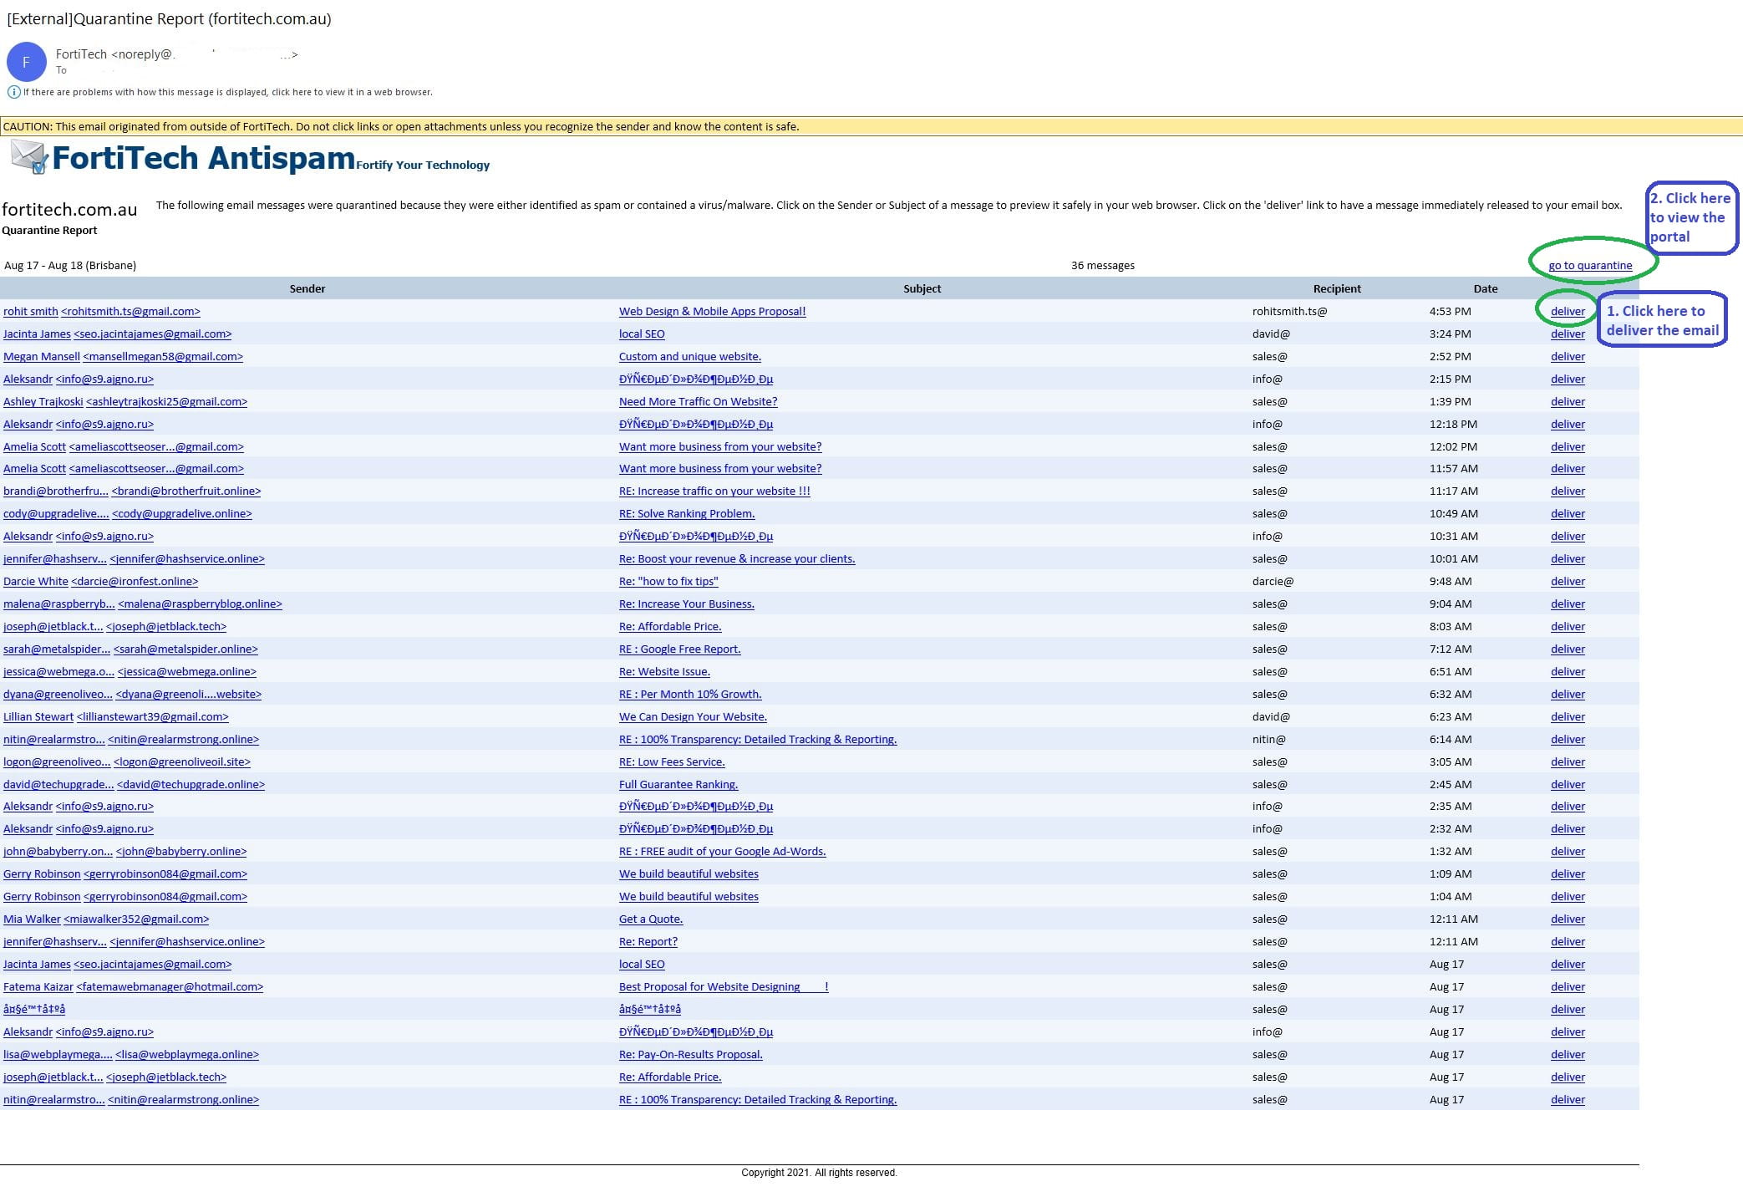The width and height of the screenshot is (1743, 1202).
Task: Preview 'Re: Boost your revenue & increase your clients.'
Action: click(x=737, y=559)
